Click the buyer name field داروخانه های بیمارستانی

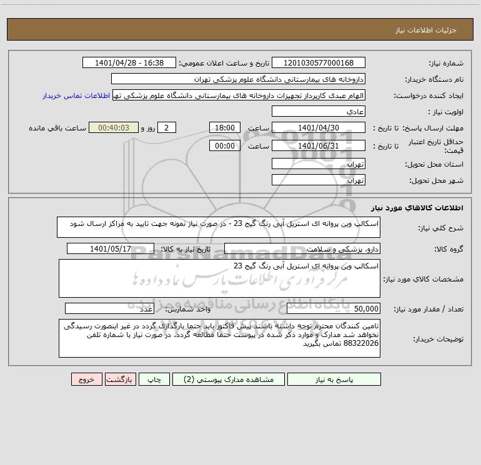coord(238,79)
